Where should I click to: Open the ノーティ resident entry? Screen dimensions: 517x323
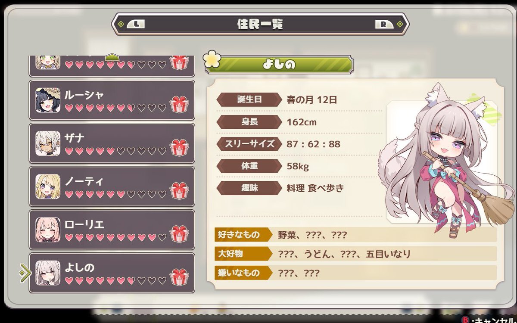(x=112, y=186)
